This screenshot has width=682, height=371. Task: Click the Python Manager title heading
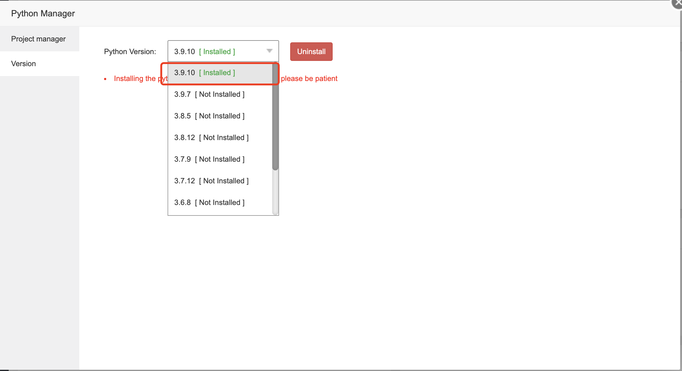click(x=43, y=13)
